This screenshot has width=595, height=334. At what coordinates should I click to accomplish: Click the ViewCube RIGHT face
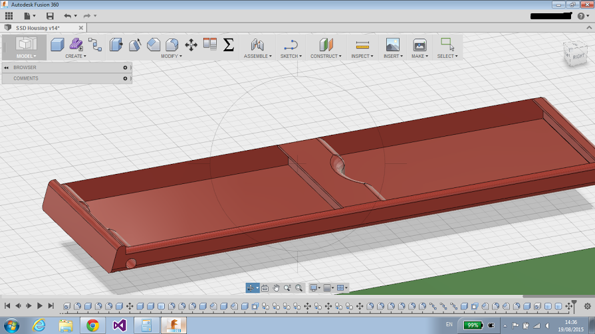coord(578,56)
